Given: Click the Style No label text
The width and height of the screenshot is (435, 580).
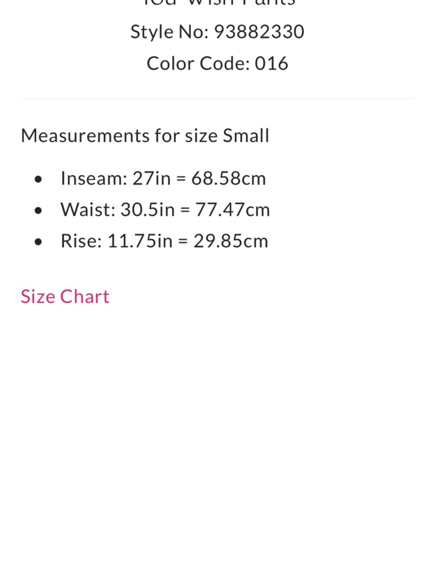Looking at the screenshot, I should click(170, 32).
